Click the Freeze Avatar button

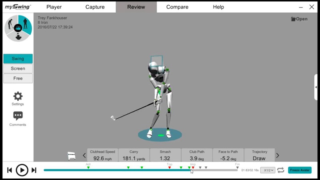point(300,170)
